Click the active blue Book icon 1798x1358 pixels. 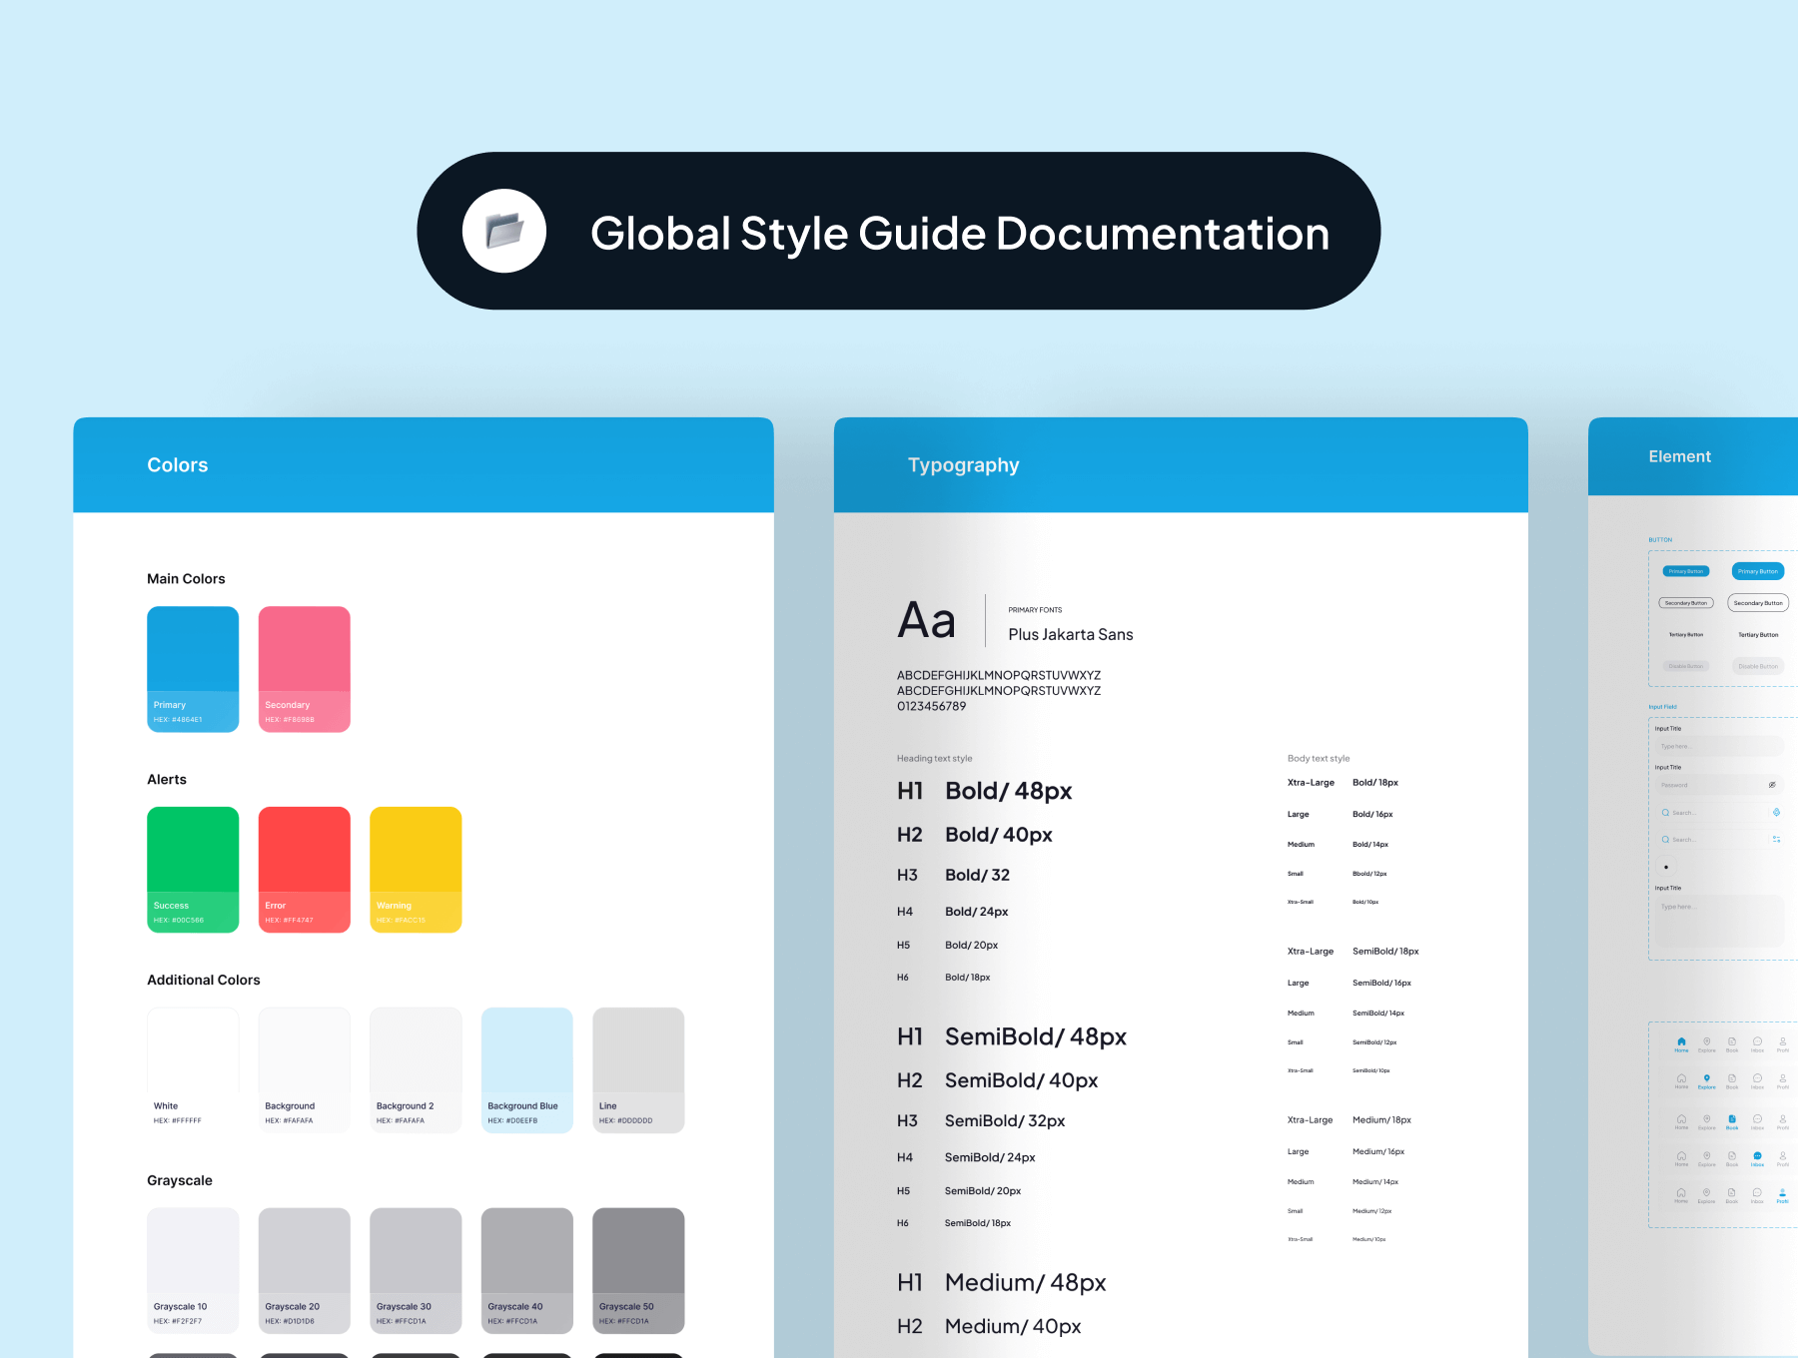pyautogui.click(x=1732, y=1119)
